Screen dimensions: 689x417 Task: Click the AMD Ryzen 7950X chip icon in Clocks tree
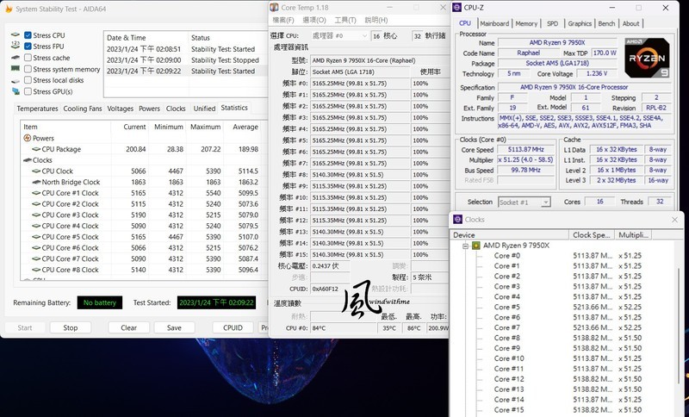coord(476,246)
